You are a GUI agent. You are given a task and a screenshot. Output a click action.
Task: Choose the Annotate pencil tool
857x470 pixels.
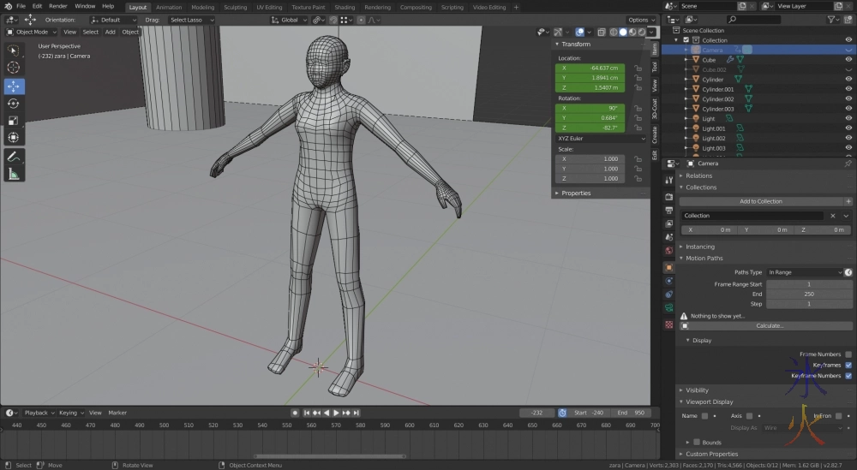point(14,157)
